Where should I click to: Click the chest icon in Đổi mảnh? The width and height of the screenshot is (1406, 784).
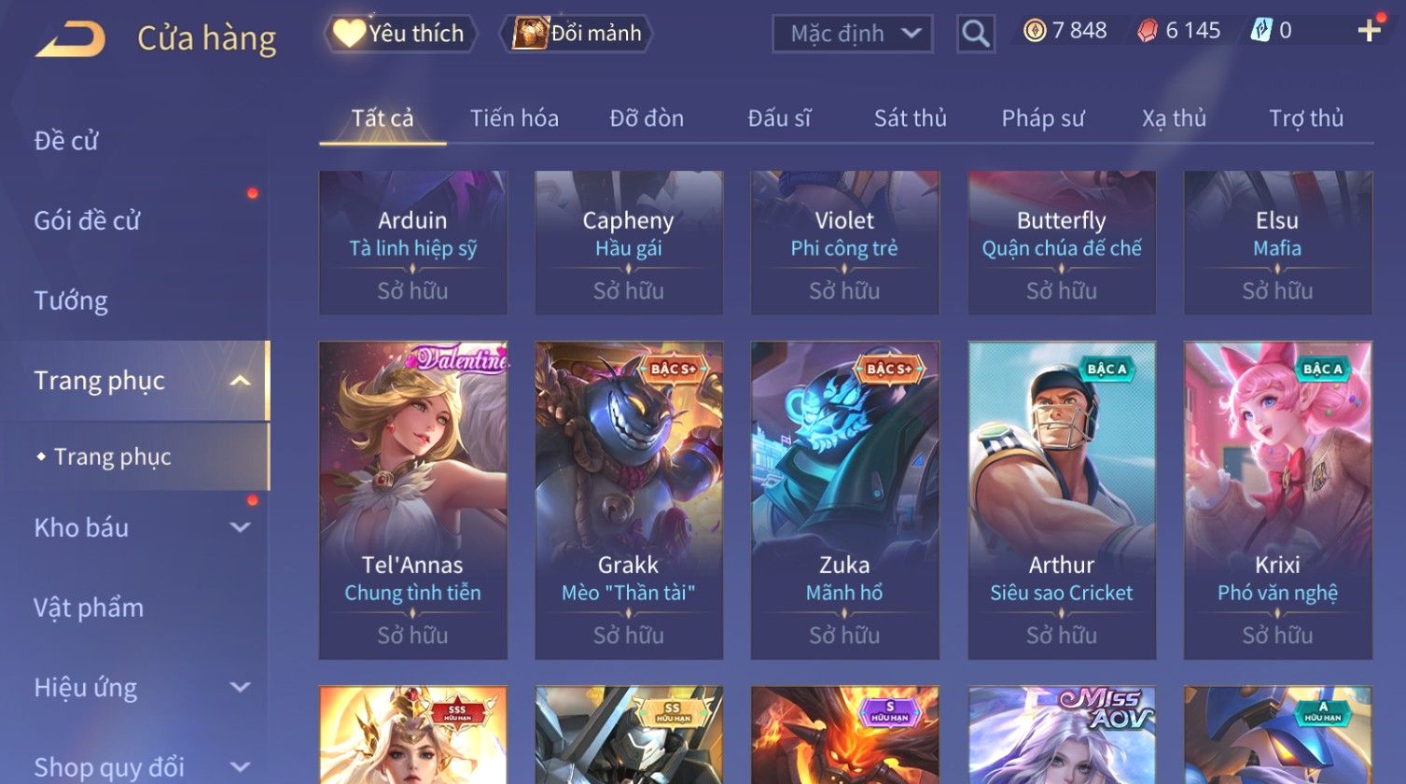tap(529, 34)
